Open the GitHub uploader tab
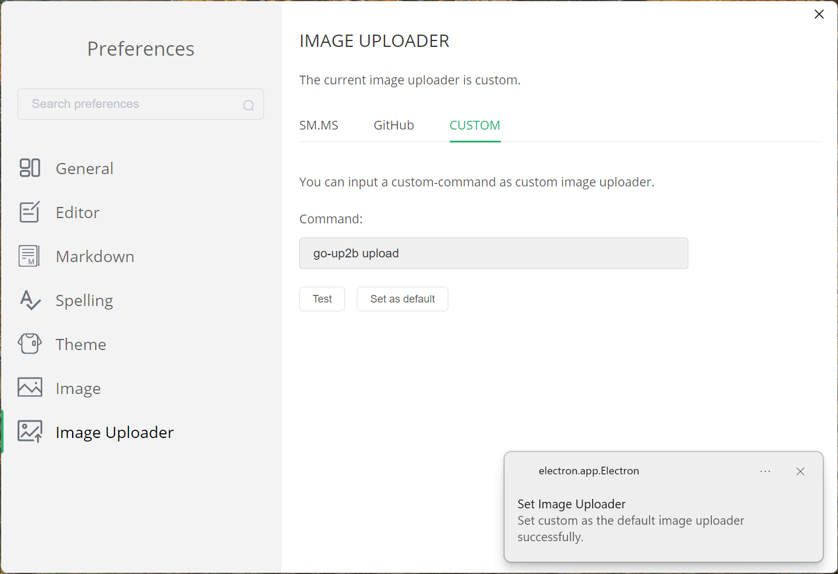 (x=394, y=125)
